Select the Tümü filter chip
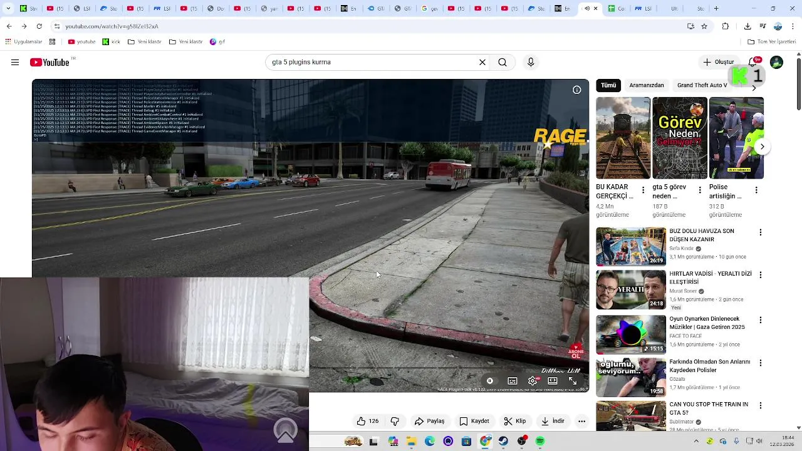Image resolution: width=802 pixels, height=451 pixels. point(608,85)
